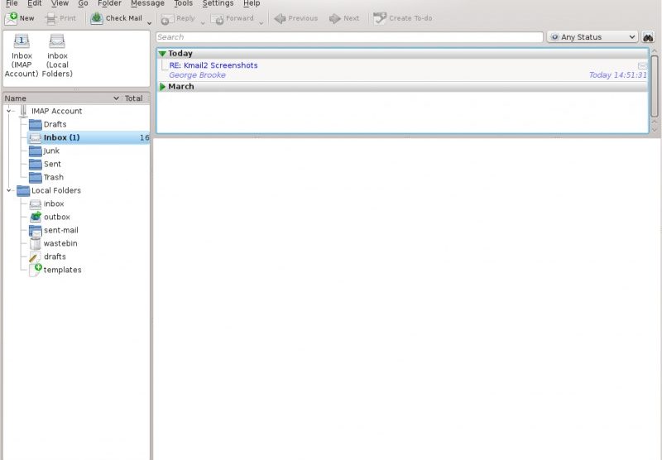Open the binoculars search icon
This screenshot has height=460, width=662.
coord(648,37)
